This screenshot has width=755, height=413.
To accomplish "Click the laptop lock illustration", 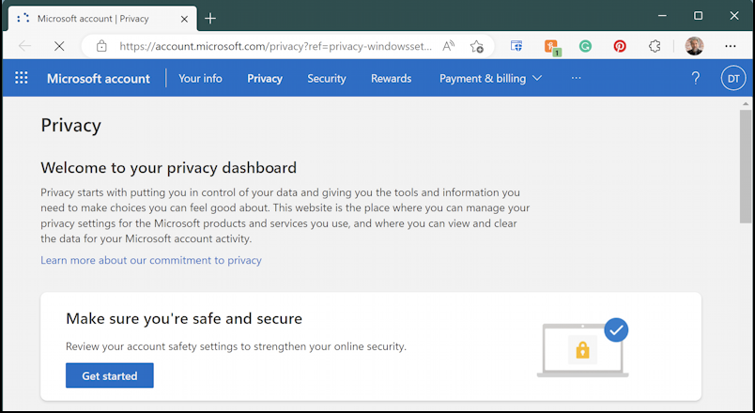I will point(583,347).
